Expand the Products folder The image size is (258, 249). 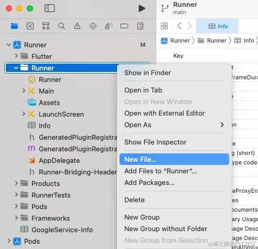click(x=16, y=183)
